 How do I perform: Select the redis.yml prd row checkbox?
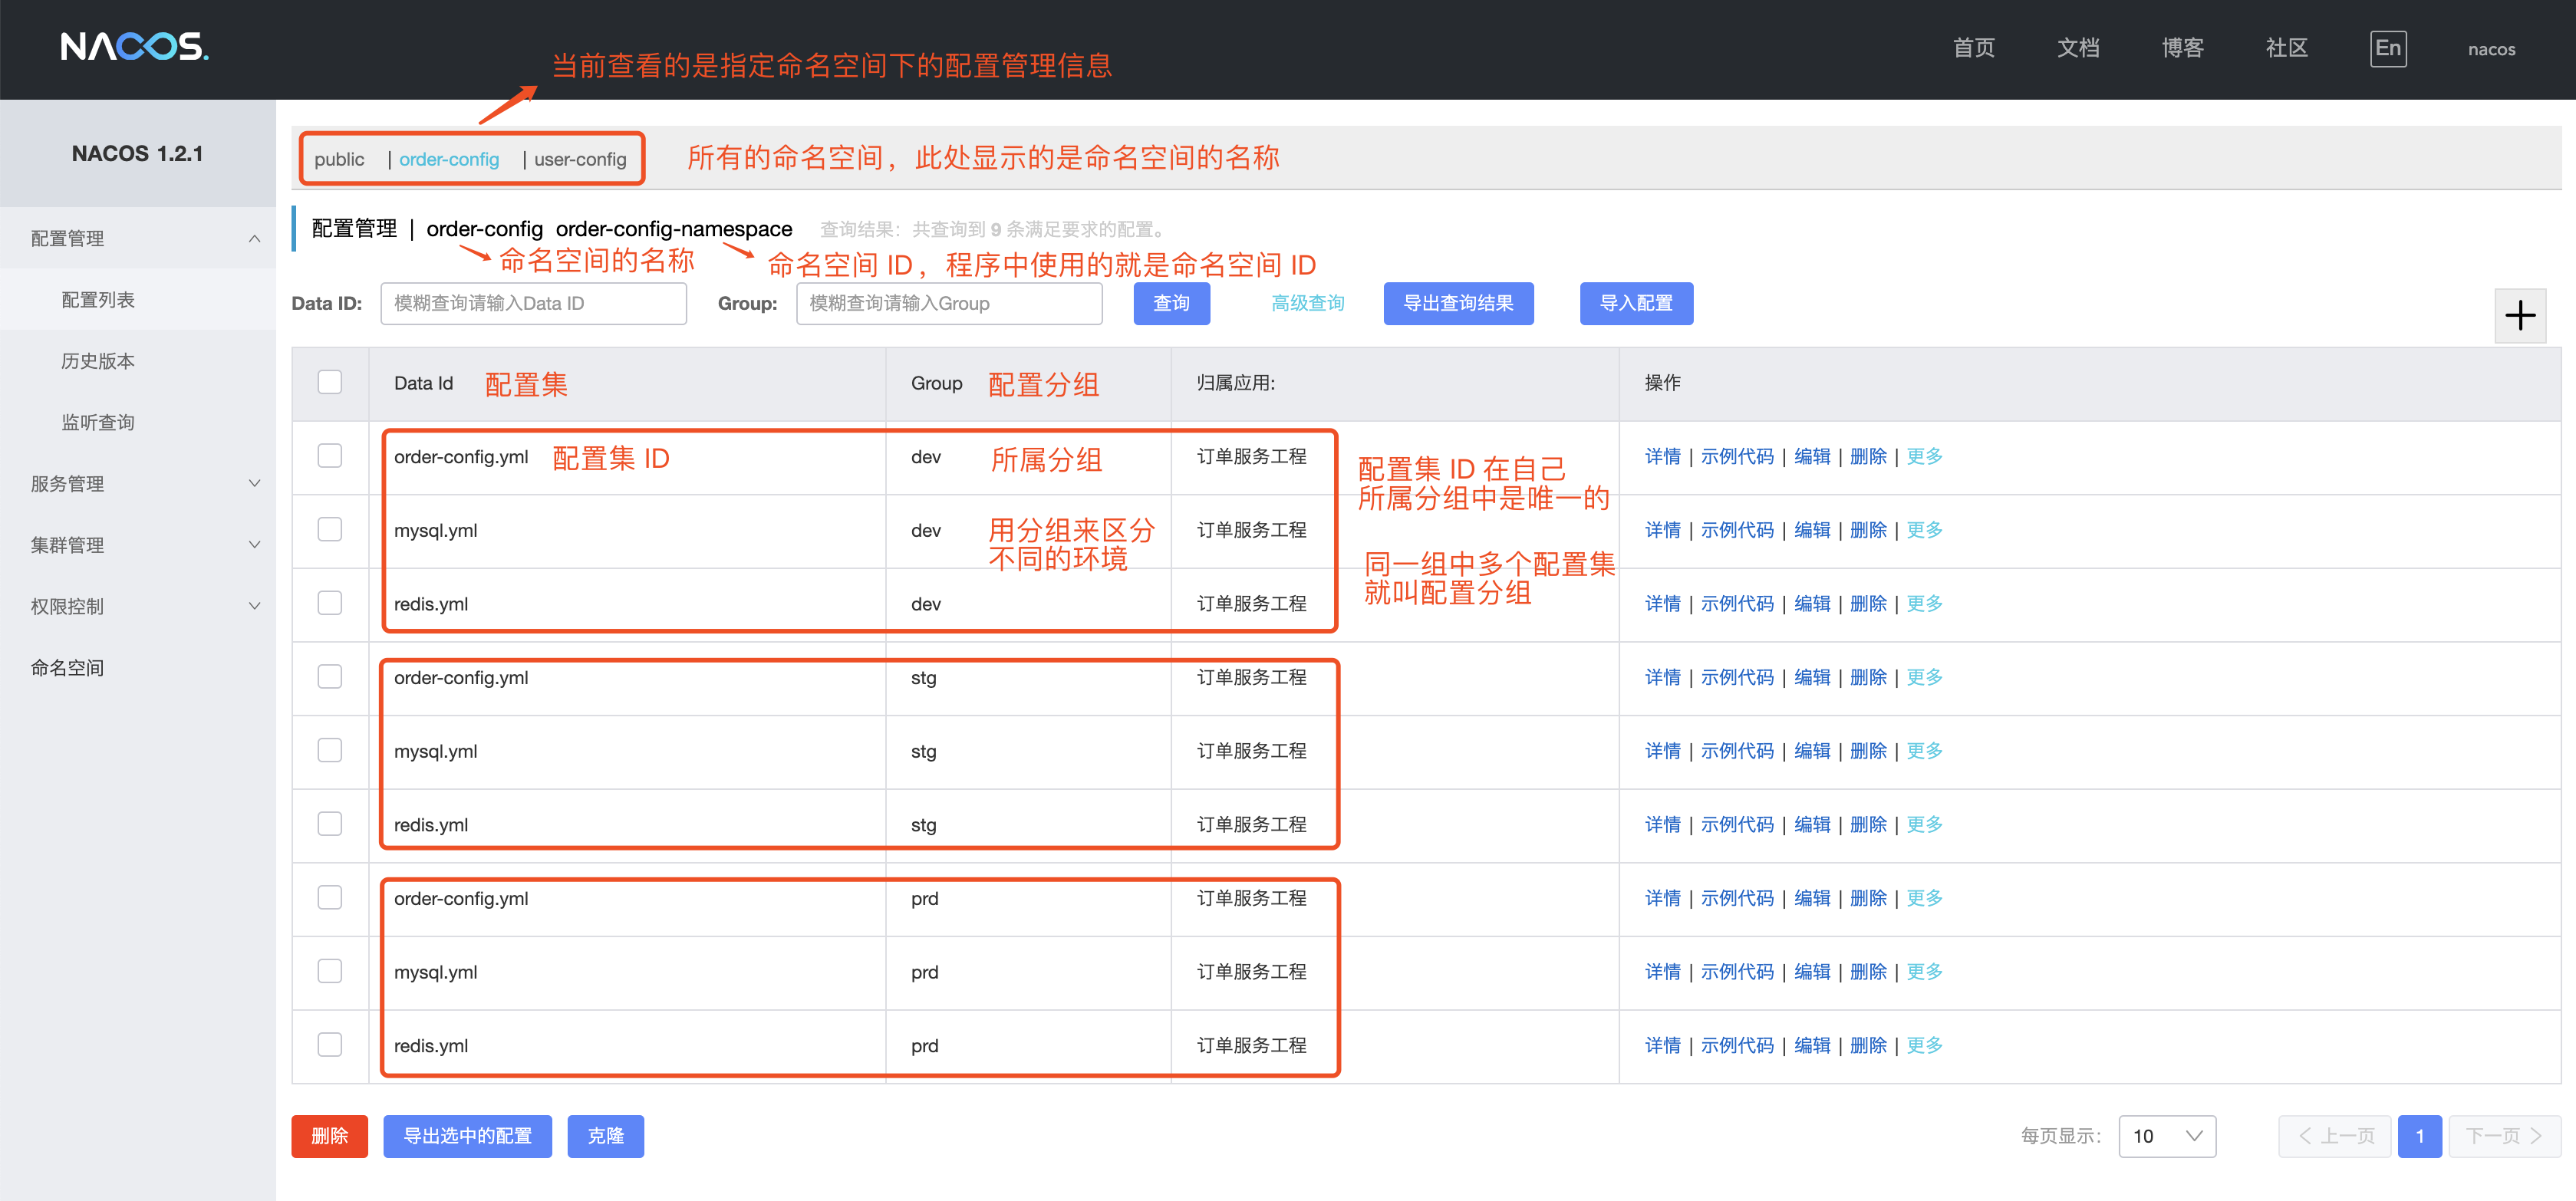(329, 1045)
